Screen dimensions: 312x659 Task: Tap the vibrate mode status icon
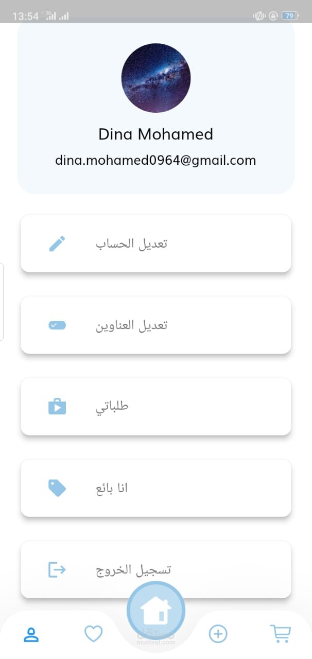pyautogui.click(x=258, y=16)
